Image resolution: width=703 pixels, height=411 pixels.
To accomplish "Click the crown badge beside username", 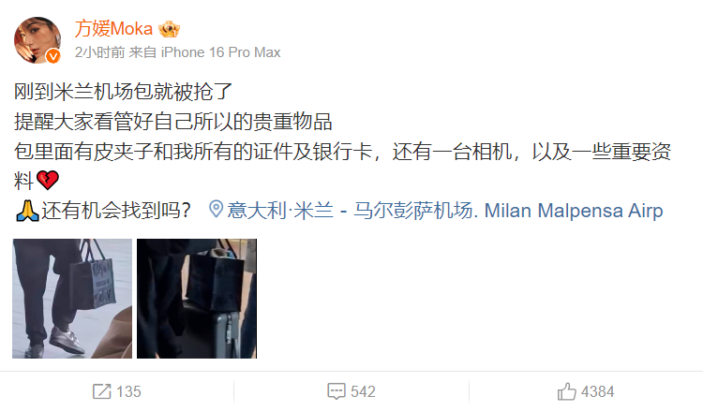I will (x=169, y=30).
